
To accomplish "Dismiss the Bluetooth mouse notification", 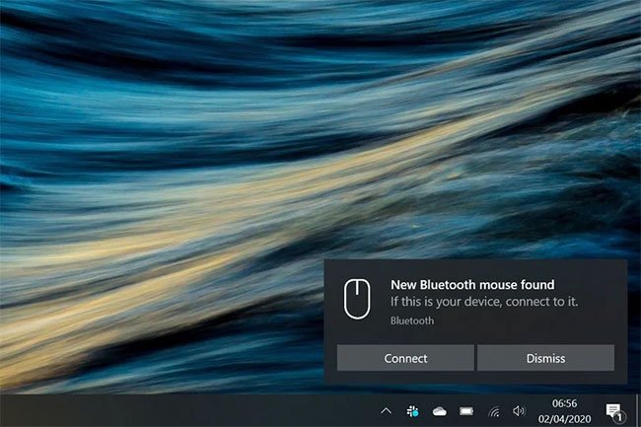I will [545, 358].
